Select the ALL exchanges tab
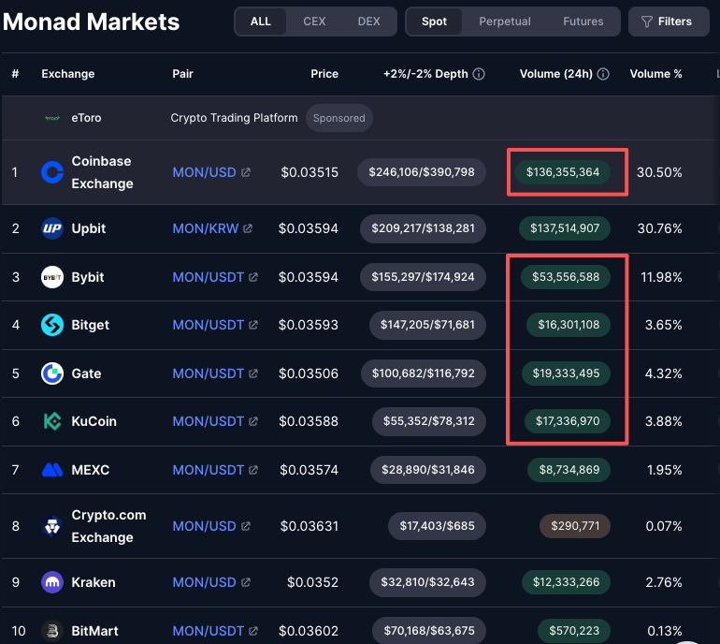 260,22
